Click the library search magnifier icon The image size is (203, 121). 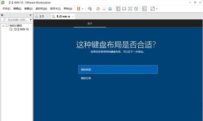pos(5,20)
